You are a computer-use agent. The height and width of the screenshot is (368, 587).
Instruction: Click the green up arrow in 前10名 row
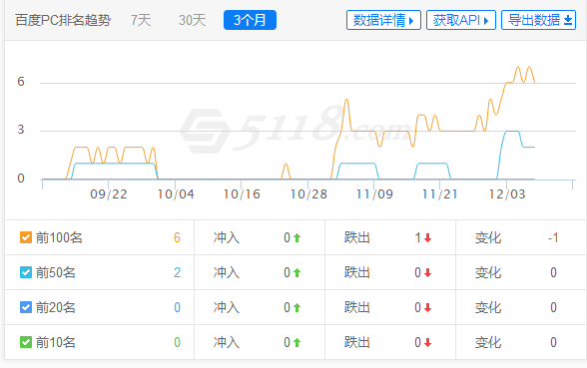(x=296, y=342)
